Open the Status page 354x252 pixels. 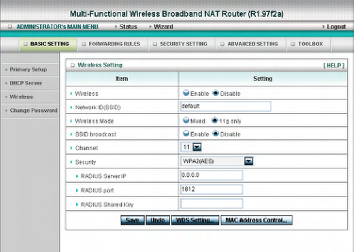(128, 27)
